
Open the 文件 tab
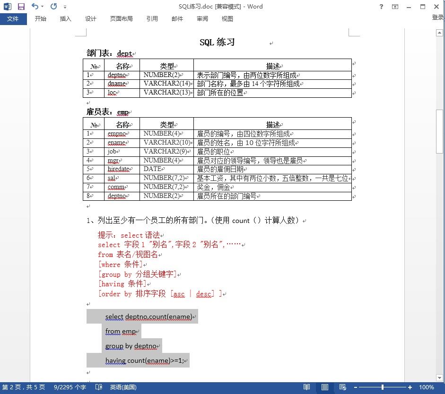tap(13, 19)
